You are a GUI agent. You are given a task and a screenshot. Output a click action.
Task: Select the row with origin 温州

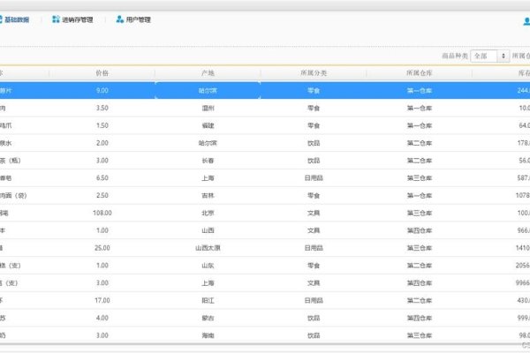coord(208,108)
